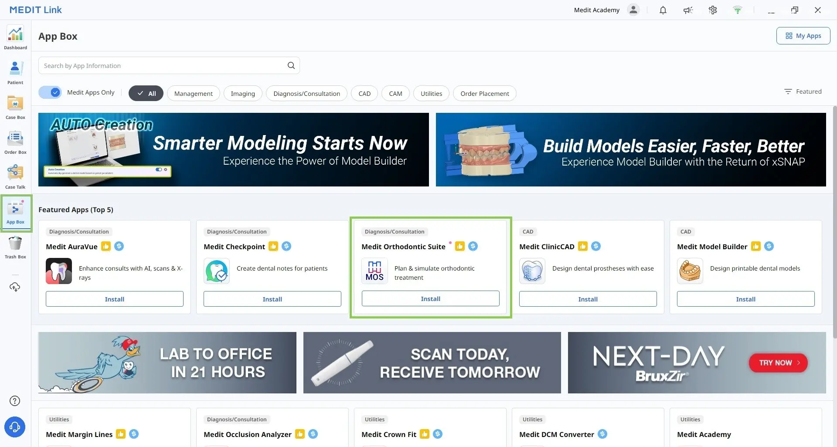This screenshot has height=447, width=837.
Task: Click the user profile avatar icon
Action: click(x=633, y=10)
